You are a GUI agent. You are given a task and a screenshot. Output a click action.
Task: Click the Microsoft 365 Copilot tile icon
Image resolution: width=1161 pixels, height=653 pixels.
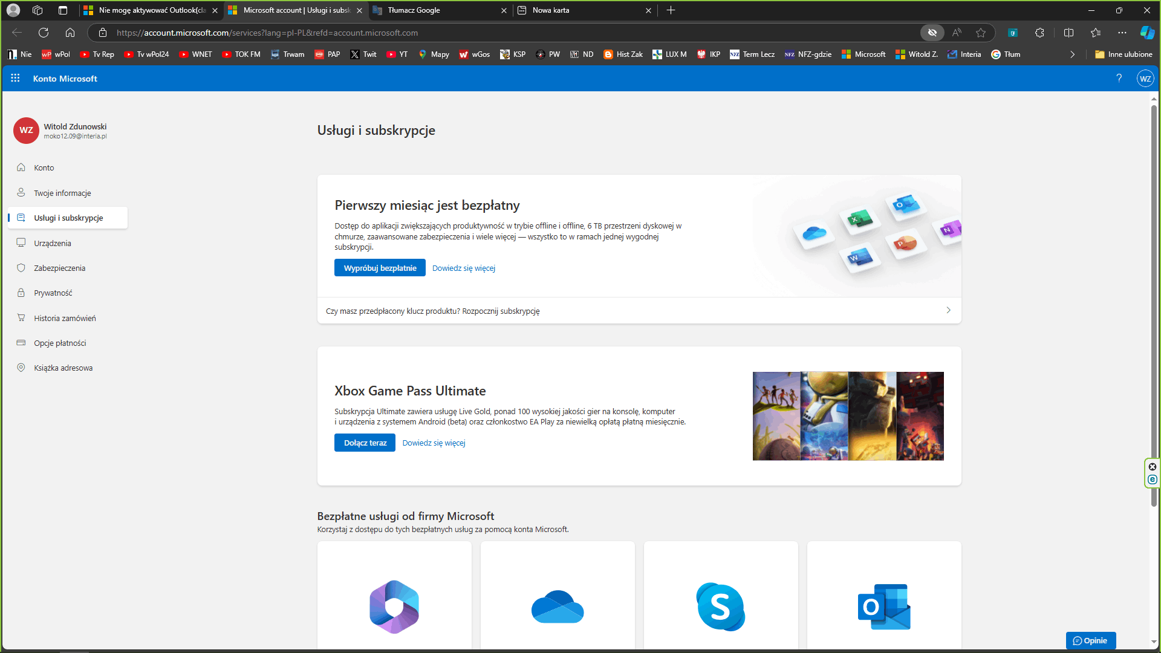[x=394, y=606]
